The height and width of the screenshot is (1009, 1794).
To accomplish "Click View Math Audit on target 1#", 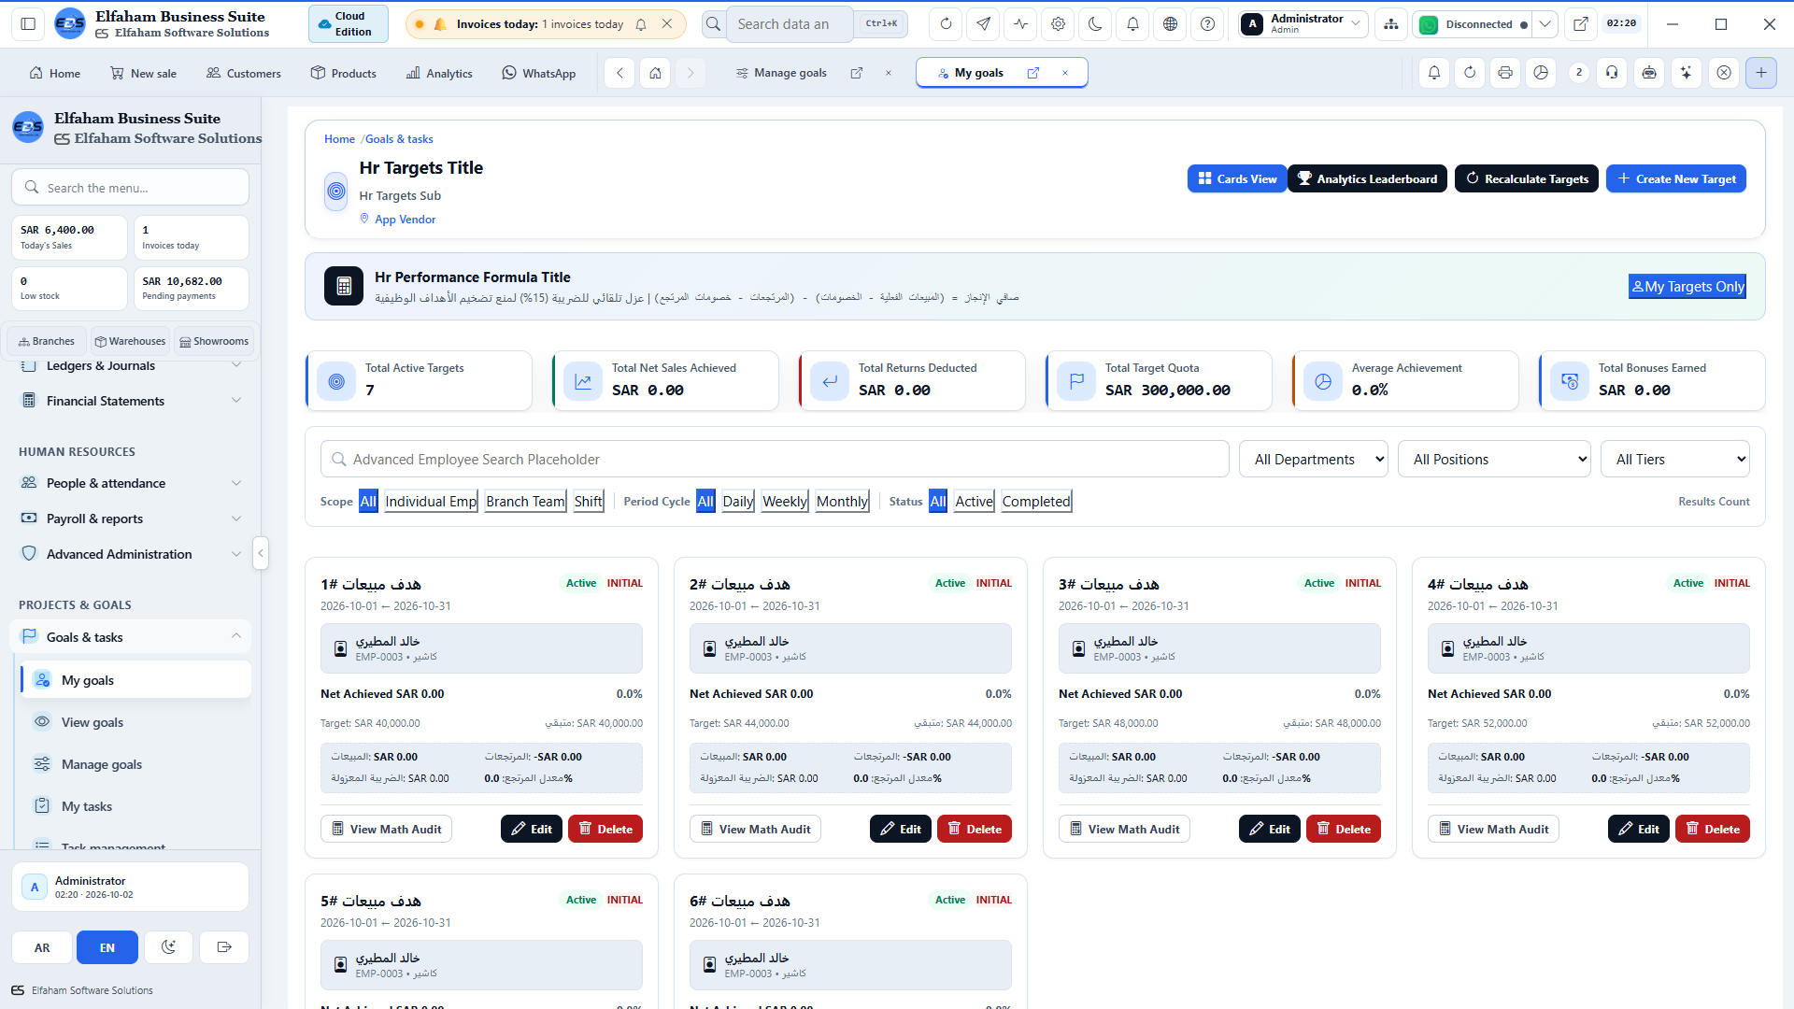I will [386, 829].
